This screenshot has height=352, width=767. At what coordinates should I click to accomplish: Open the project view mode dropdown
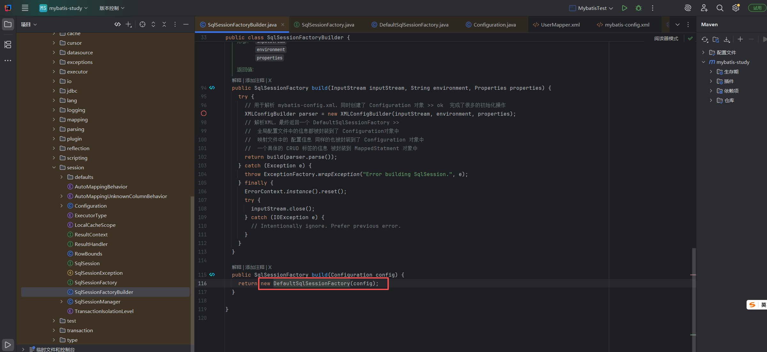[x=29, y=24]
